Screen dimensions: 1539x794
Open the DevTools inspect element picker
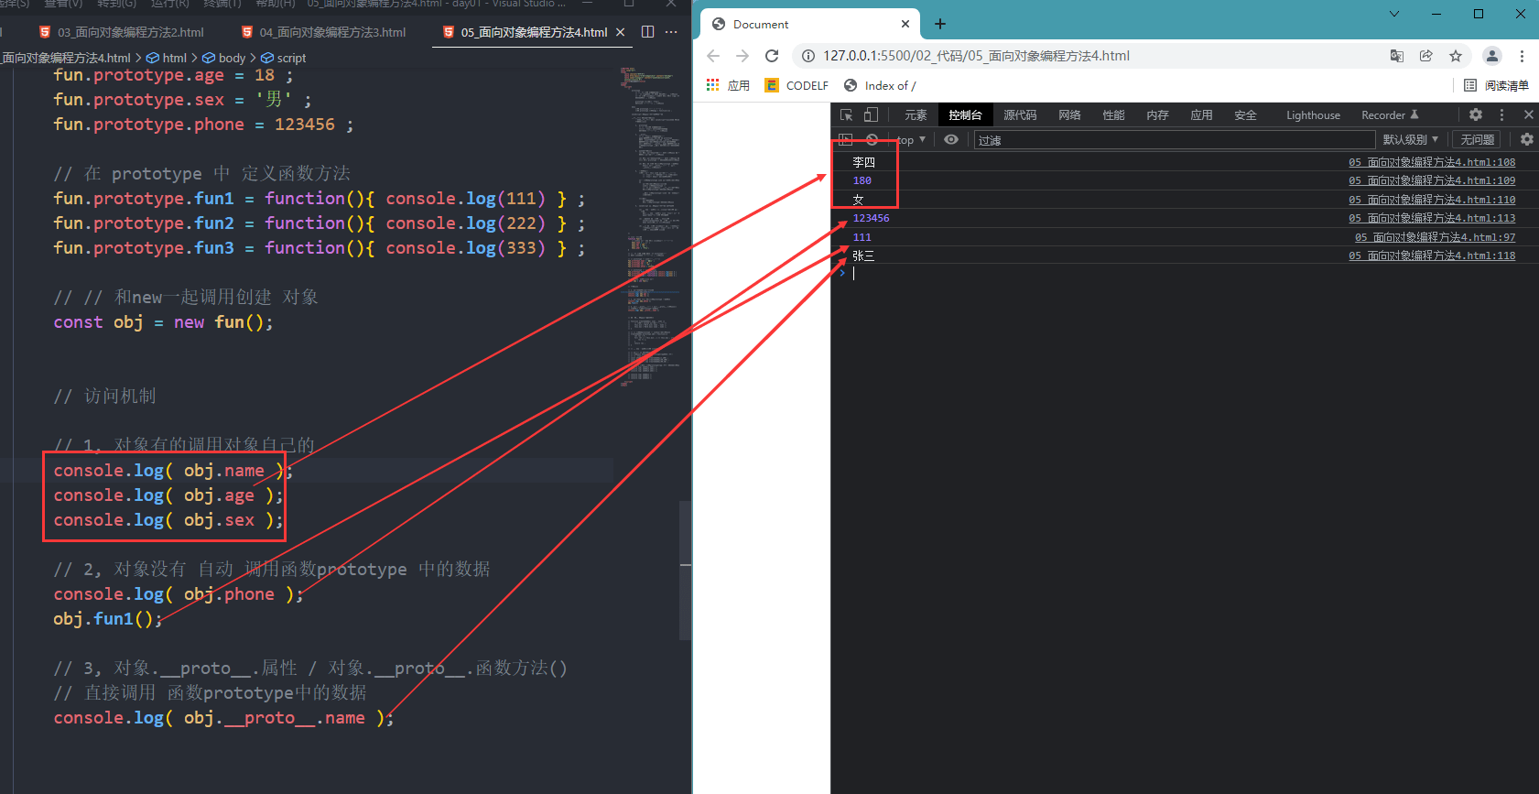point(846,114)
